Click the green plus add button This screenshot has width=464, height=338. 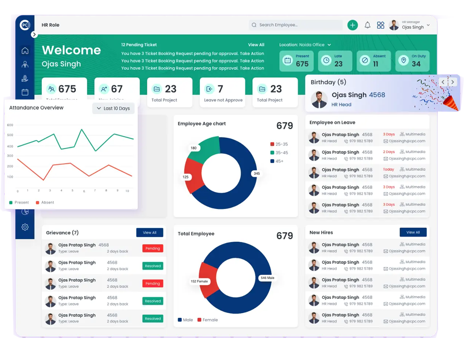click(x=353, y=25)
